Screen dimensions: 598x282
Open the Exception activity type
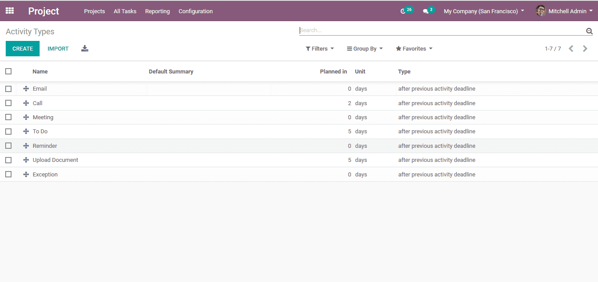pos(45,174)
